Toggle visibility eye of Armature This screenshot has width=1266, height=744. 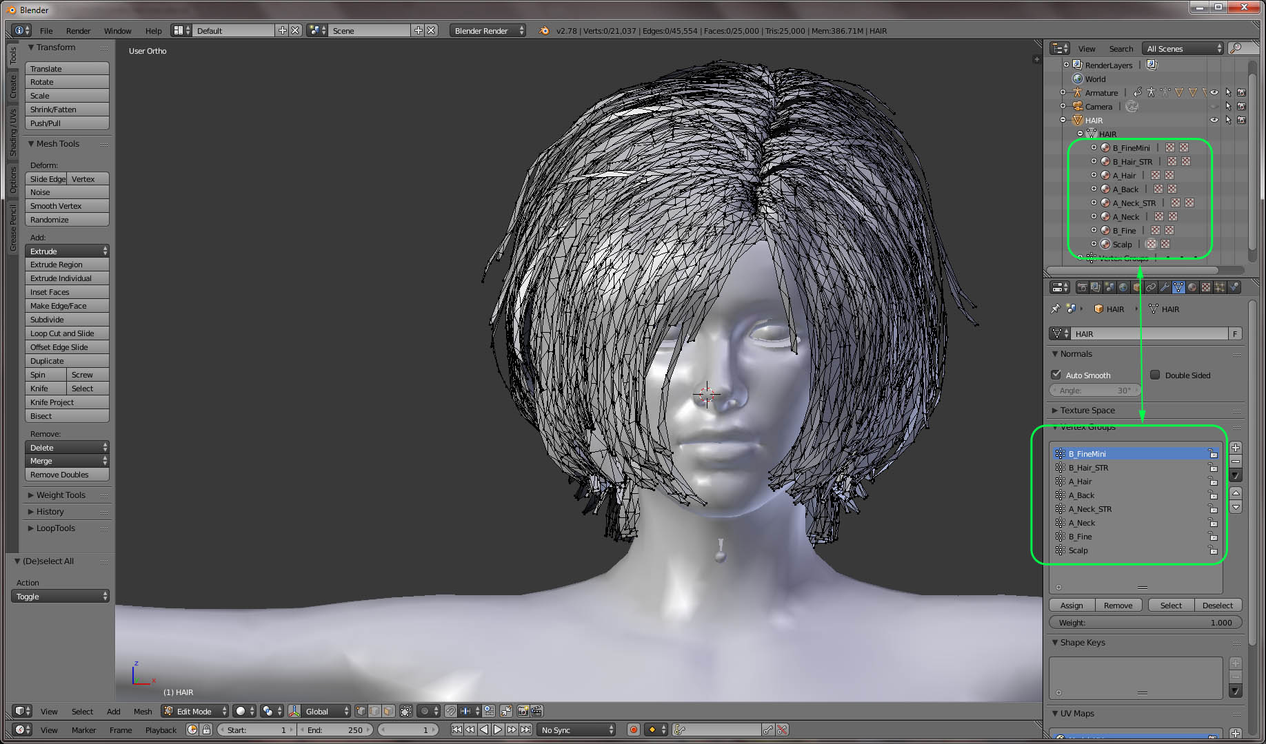click(x=1214, y=92)
